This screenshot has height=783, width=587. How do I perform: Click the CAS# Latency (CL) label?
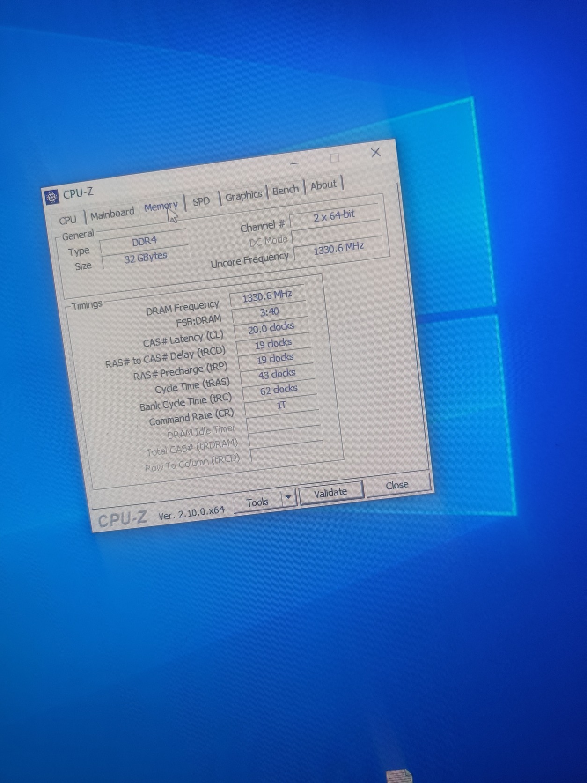[183, 339]
